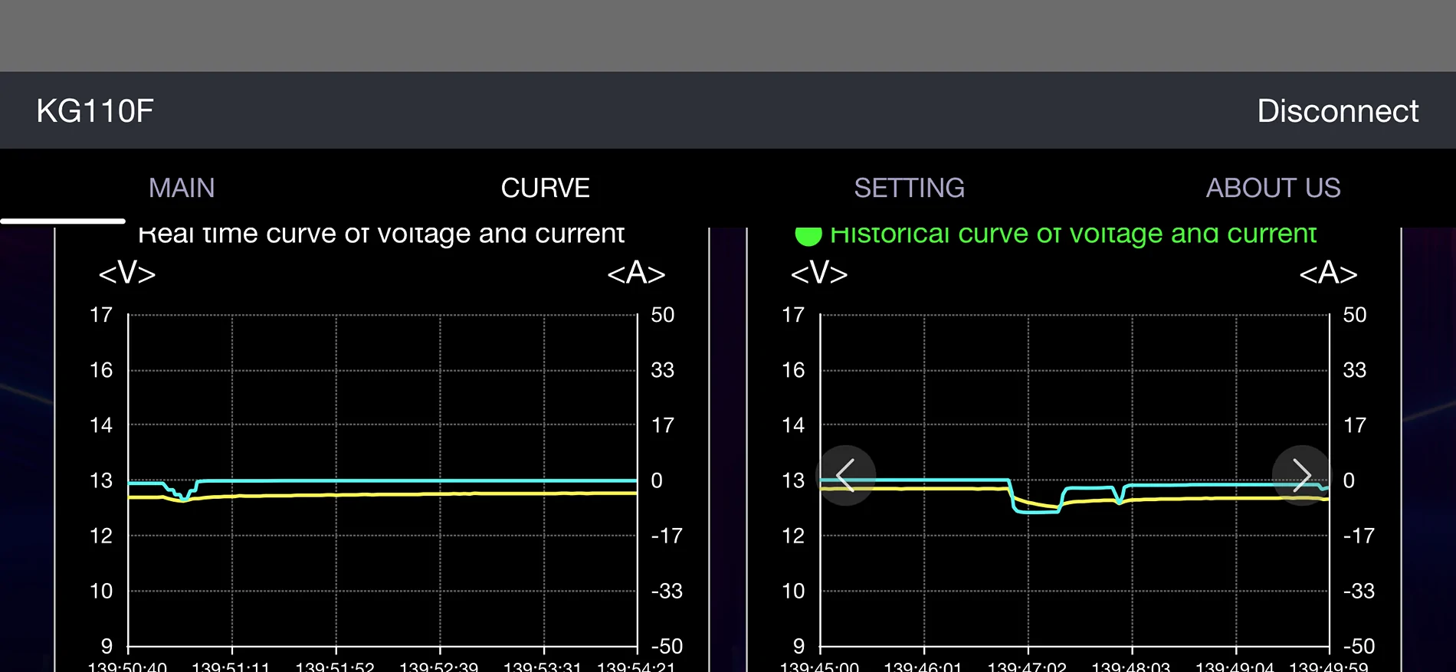Show next historical curve with right arrow
Image resolution: width=1456 pixels, height=672 pixels.
click(1301, 475)
